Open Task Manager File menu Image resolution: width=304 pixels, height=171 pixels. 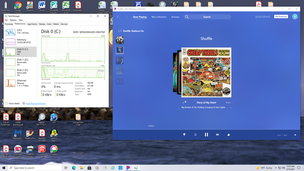click(x=6, y=20)
